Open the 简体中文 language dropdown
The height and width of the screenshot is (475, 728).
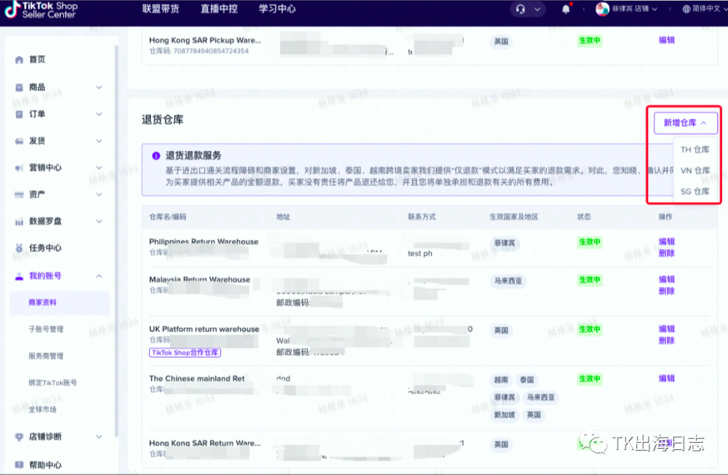tap(704, 9)
